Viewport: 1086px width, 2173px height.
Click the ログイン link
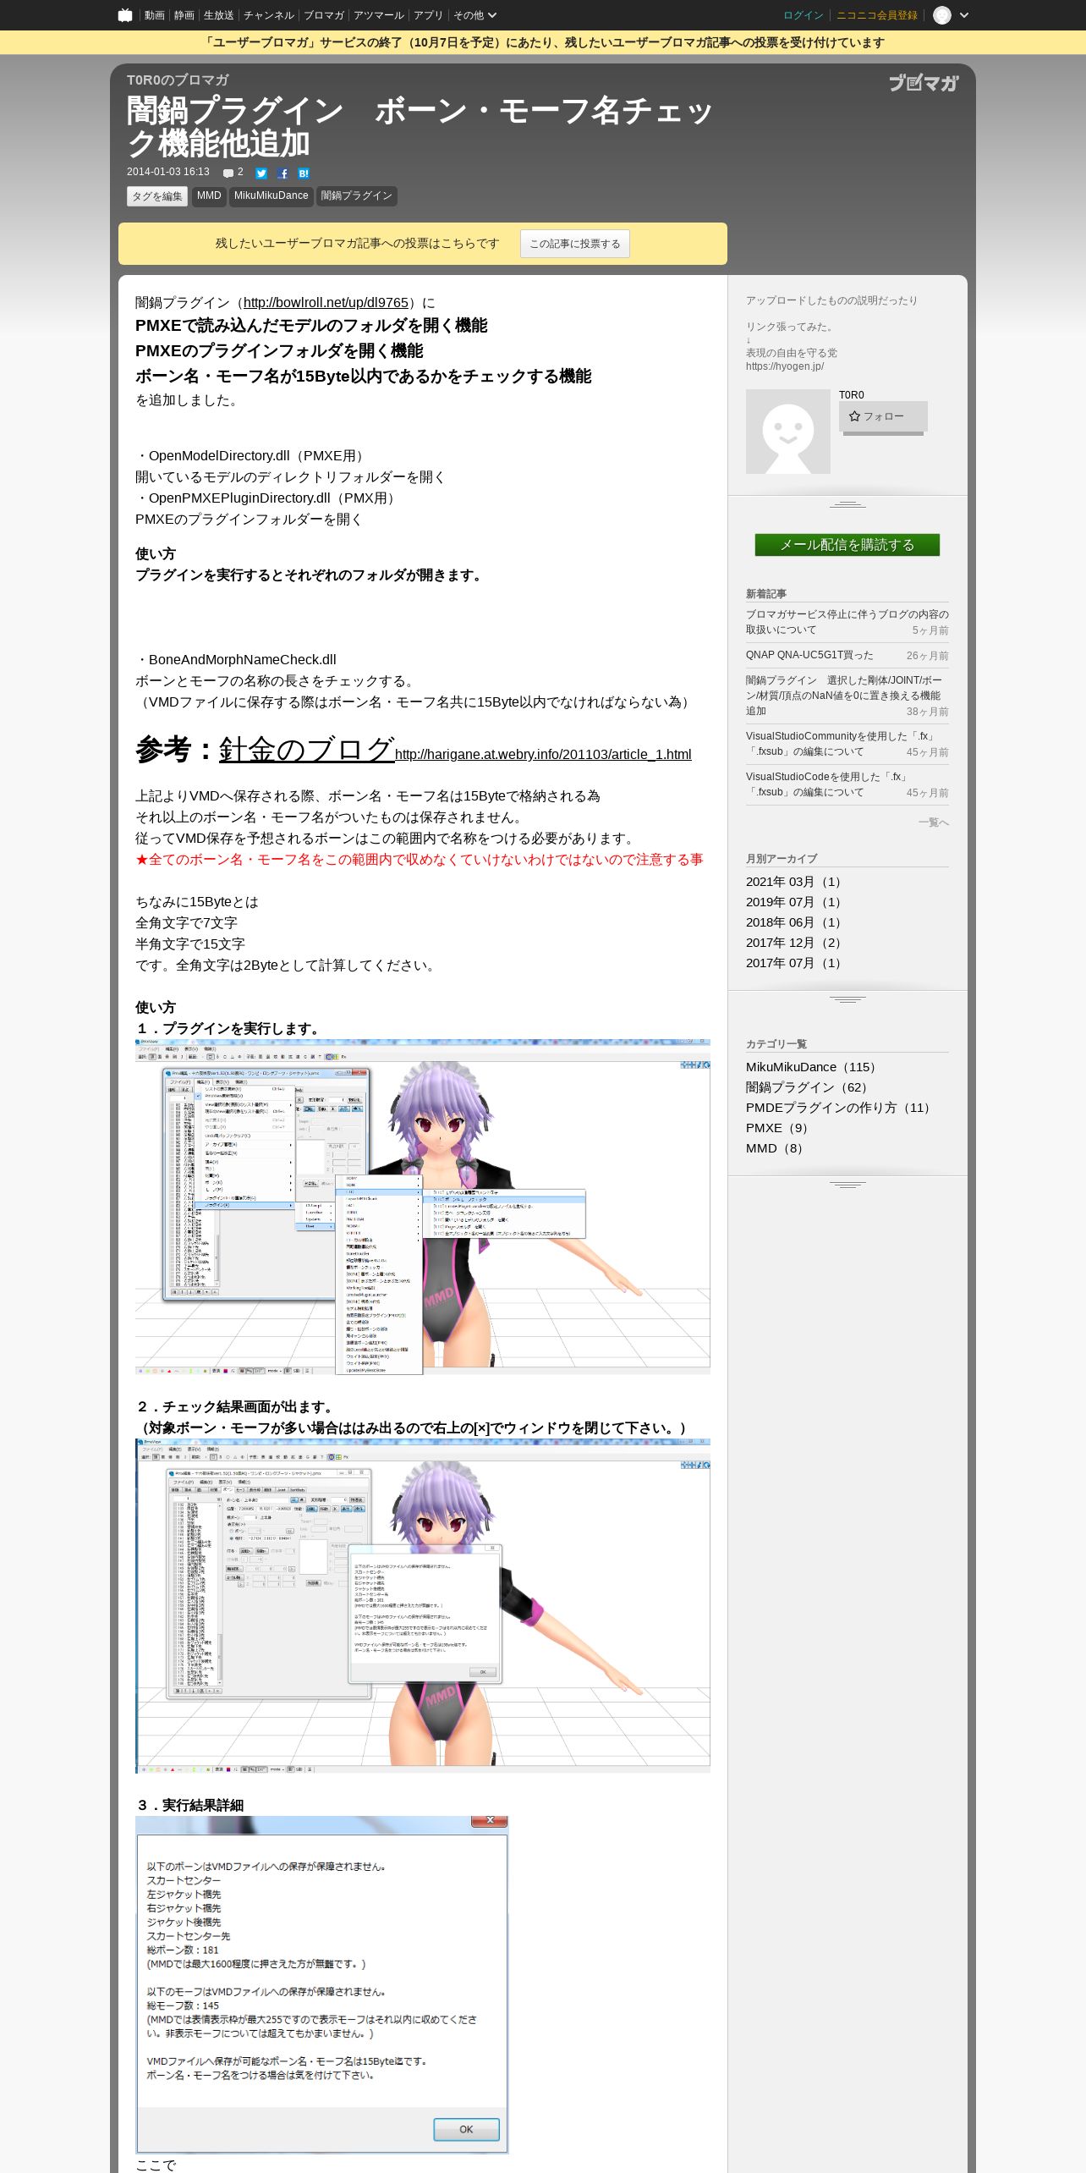click(804, 15)
